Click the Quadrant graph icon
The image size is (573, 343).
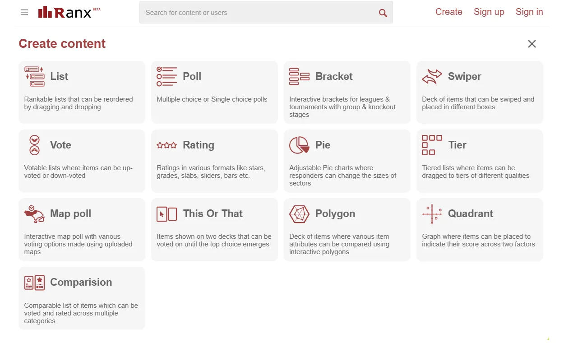[x=432, y=213]
